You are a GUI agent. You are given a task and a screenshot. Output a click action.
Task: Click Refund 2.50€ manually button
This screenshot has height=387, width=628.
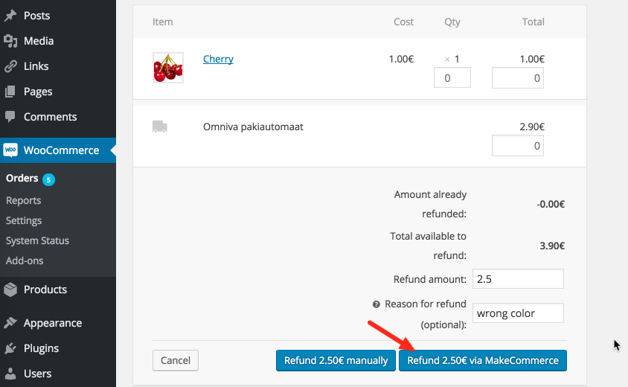pos(336,360)
